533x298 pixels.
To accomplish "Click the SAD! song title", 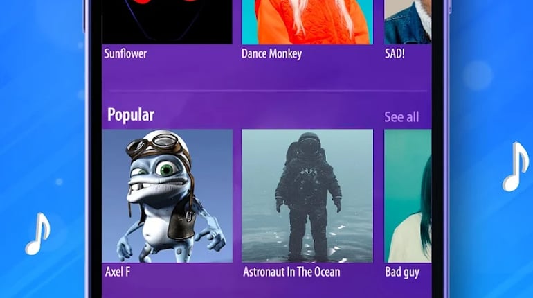I will [x=395, y=54].
